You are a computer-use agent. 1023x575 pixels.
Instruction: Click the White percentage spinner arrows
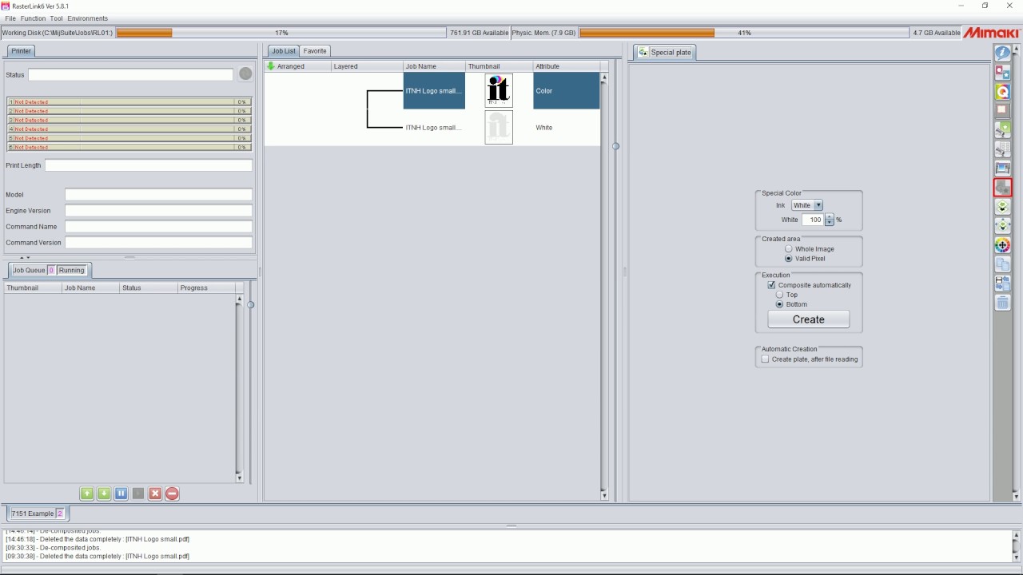click(x=830, y=220)
